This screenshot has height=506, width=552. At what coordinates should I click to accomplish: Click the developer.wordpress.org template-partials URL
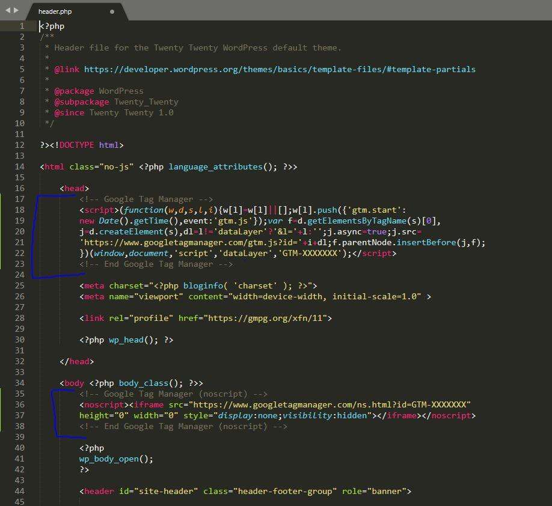point(280,69)
